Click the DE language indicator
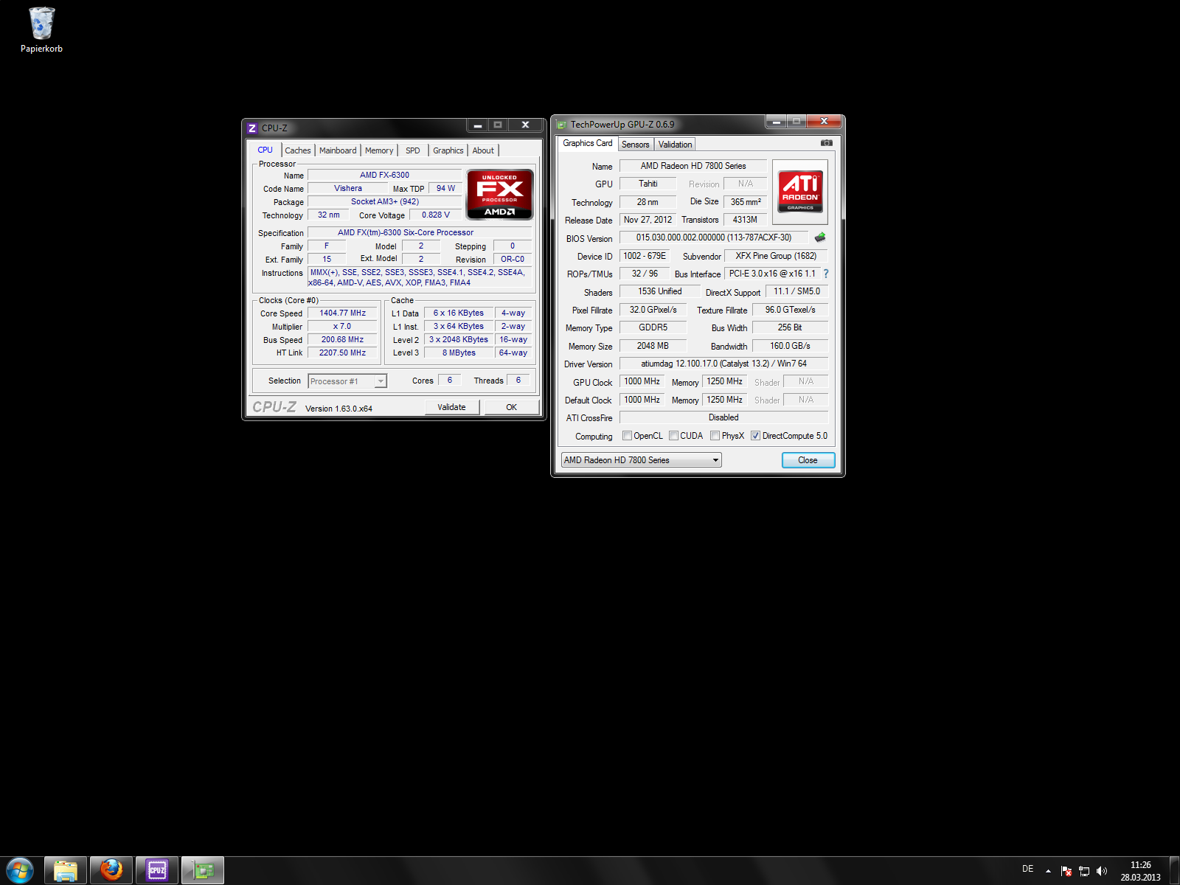The width and height of the screenshot is (1180, 885). pyautogui.click(x=1028, y=869)
